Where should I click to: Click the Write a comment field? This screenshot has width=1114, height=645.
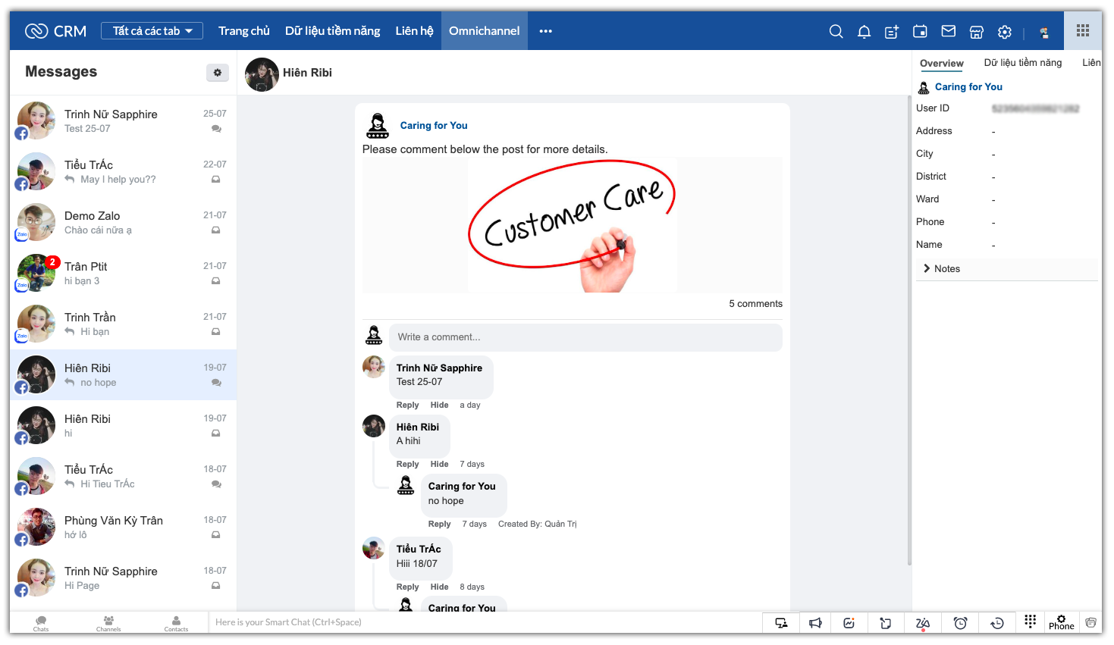pos(585,337)
